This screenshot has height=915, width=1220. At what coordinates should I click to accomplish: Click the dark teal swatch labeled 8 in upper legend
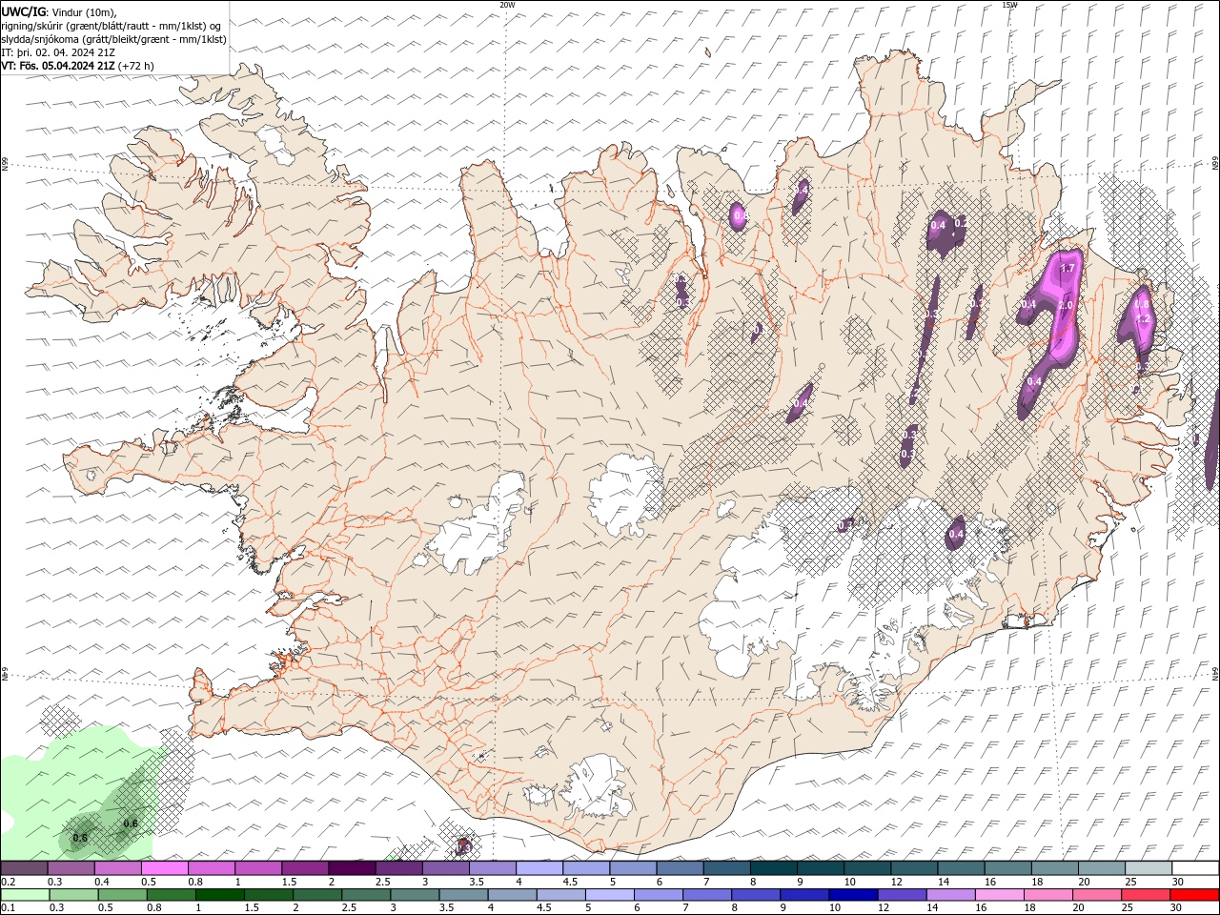pyautogui.click(x=773, y=868)
